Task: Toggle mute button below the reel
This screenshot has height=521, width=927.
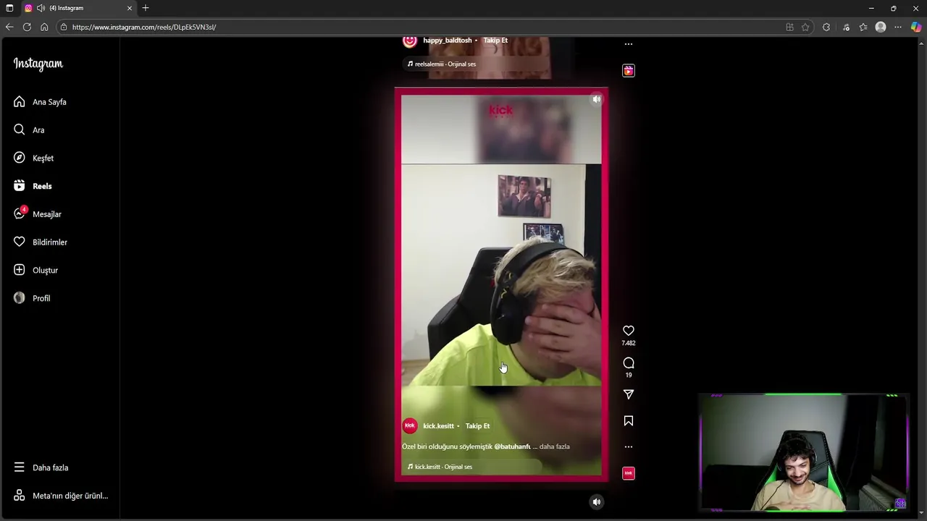Action: [x=596, y=501]
